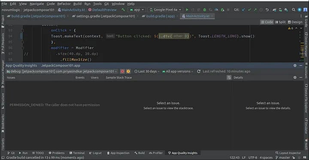Viewport: 309px width, 160px height.
Task: Collapse modifier block fold marker
Action: tap(22, 48)
